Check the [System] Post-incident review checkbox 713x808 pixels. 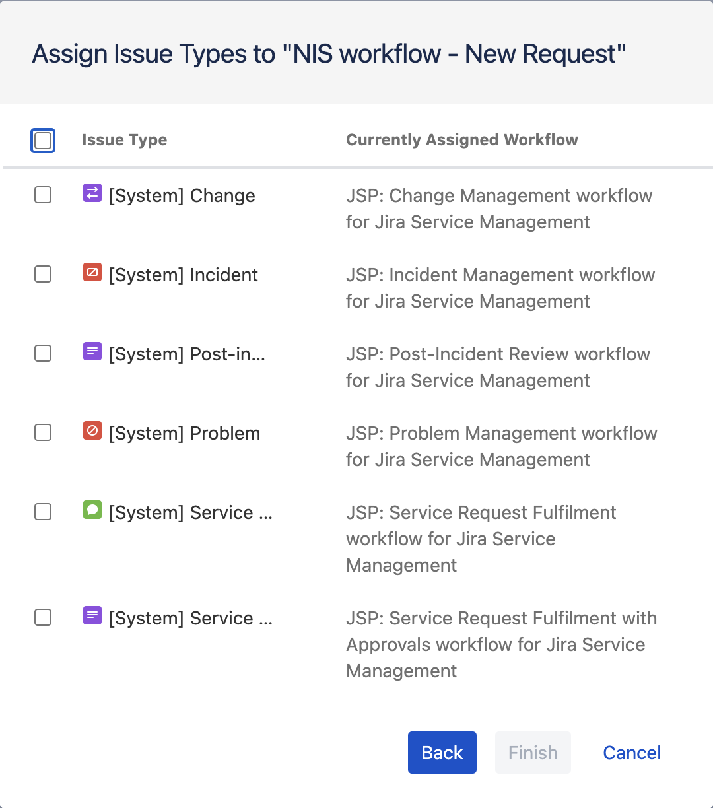(x=42, y=353)
